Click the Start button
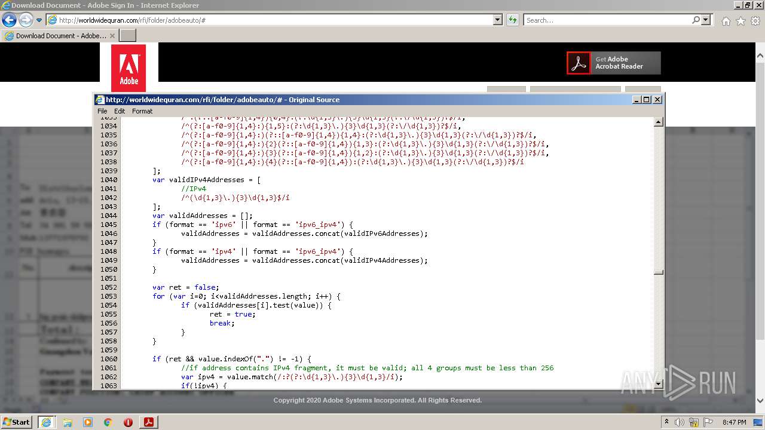Viewport: 765px width, 430px height. click(16, 422)
